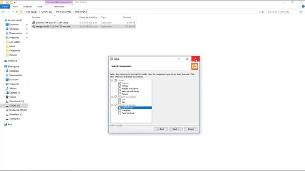Navigate to COSAS (E:) in breadcrumb

(x=47, y=12)
